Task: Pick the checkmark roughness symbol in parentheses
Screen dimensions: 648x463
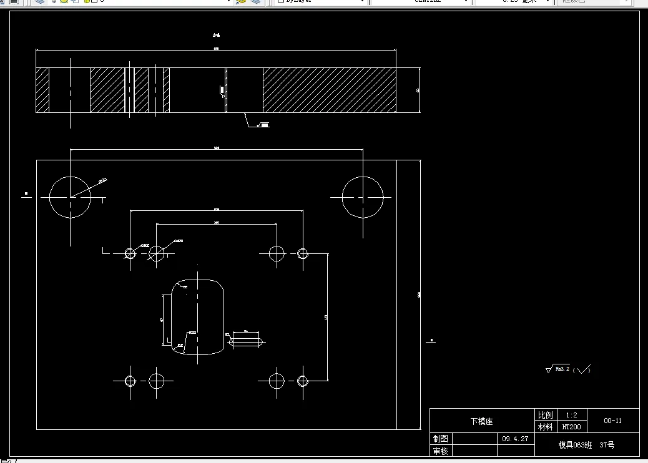Action: [x=582, y=369]
